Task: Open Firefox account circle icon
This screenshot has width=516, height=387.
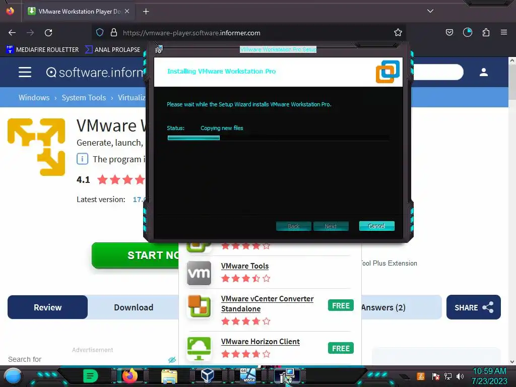Action: 467,33
